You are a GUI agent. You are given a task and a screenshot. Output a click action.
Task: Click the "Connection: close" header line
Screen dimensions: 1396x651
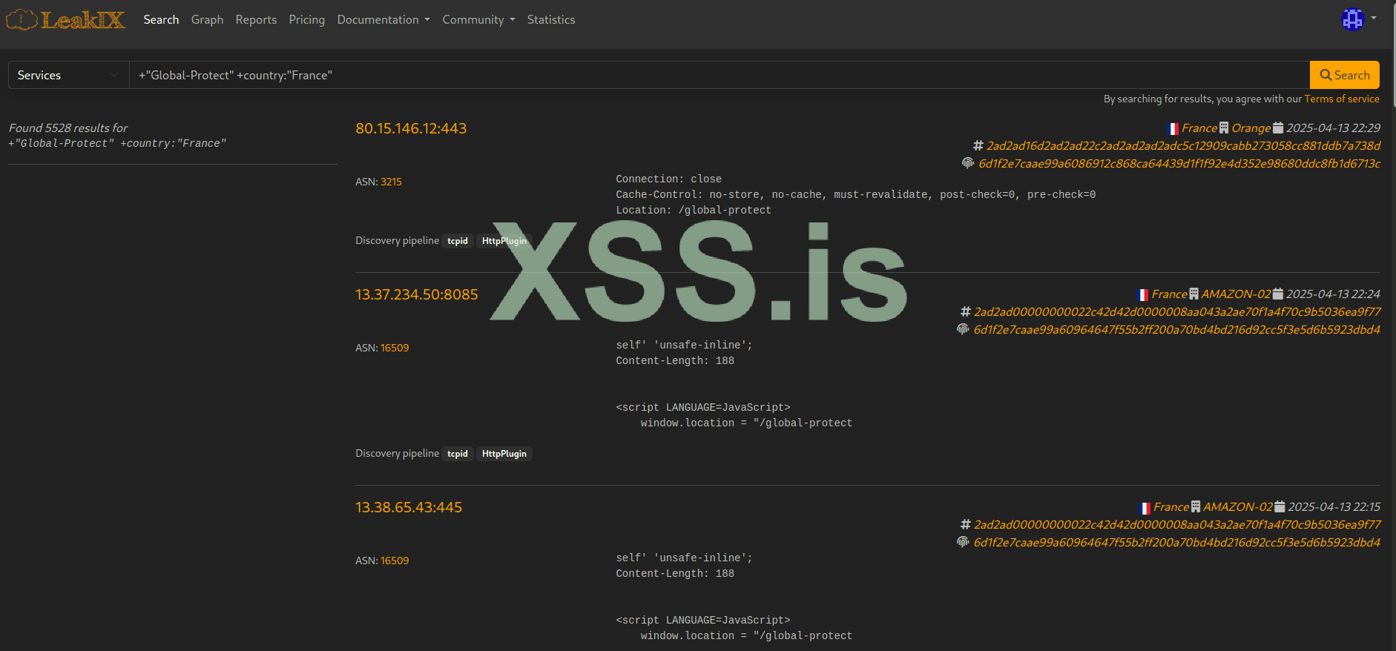[x=668, y=179]
